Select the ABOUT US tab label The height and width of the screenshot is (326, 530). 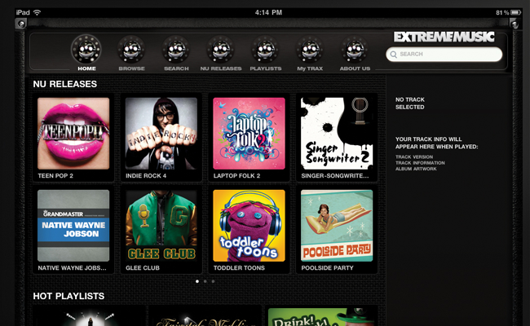coord(355,68)
